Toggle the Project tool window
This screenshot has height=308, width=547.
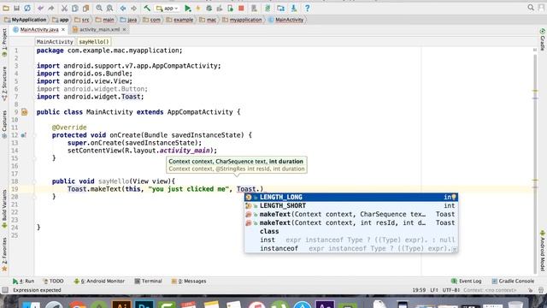point(4,43)
